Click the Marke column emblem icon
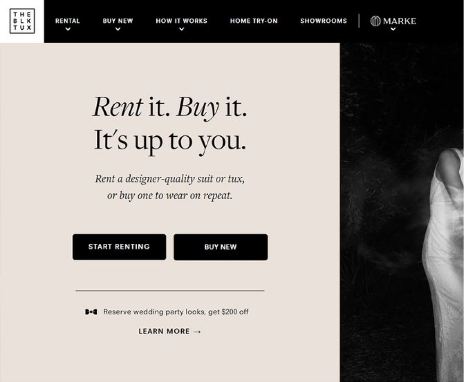This screenshot has width=464, height=382. (375, 21)
